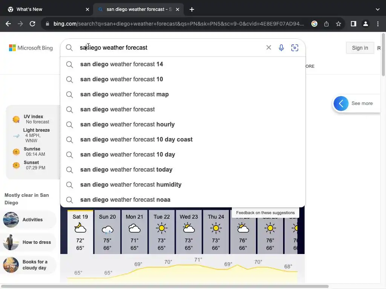Switch to the What's New tab
Image resolution: width=386 pixels, height=289 pixels.
click(47, 9)
